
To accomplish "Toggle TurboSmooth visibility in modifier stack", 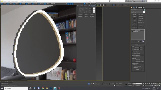I will [x=132, y=30].
